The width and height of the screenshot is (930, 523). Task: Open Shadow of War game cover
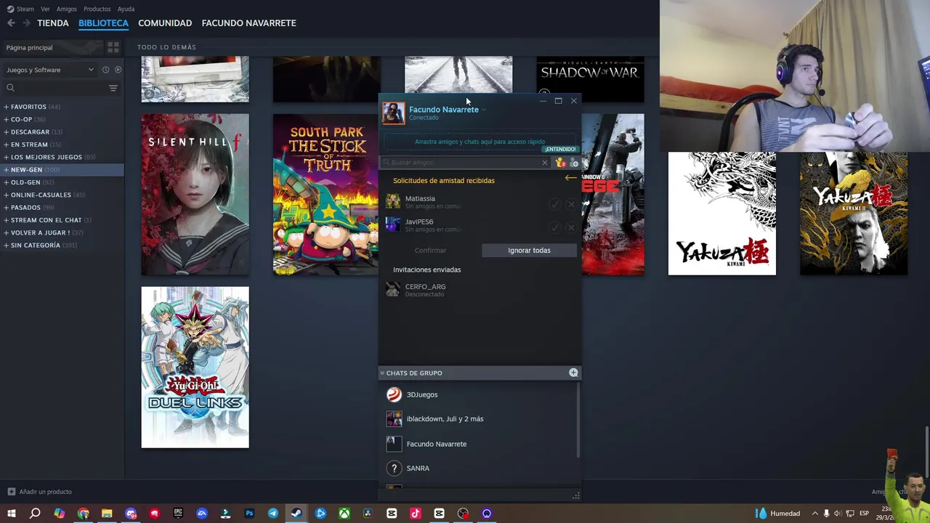tap(590, 78)
